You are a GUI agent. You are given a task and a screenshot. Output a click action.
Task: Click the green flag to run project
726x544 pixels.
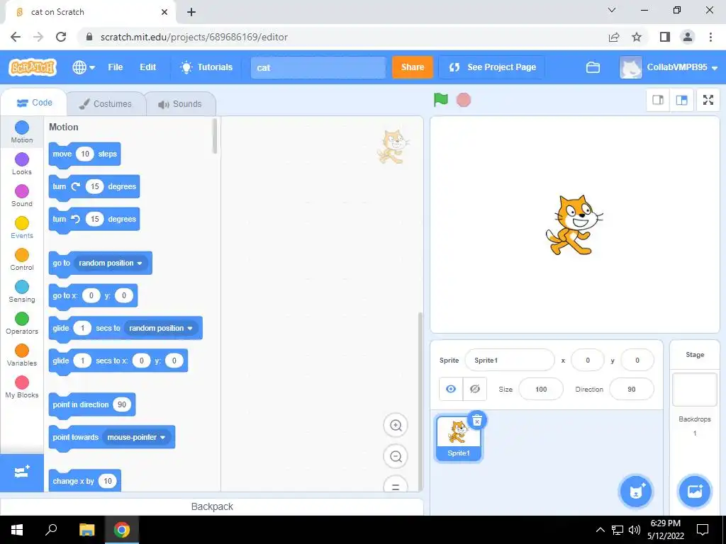coord(440,99)
